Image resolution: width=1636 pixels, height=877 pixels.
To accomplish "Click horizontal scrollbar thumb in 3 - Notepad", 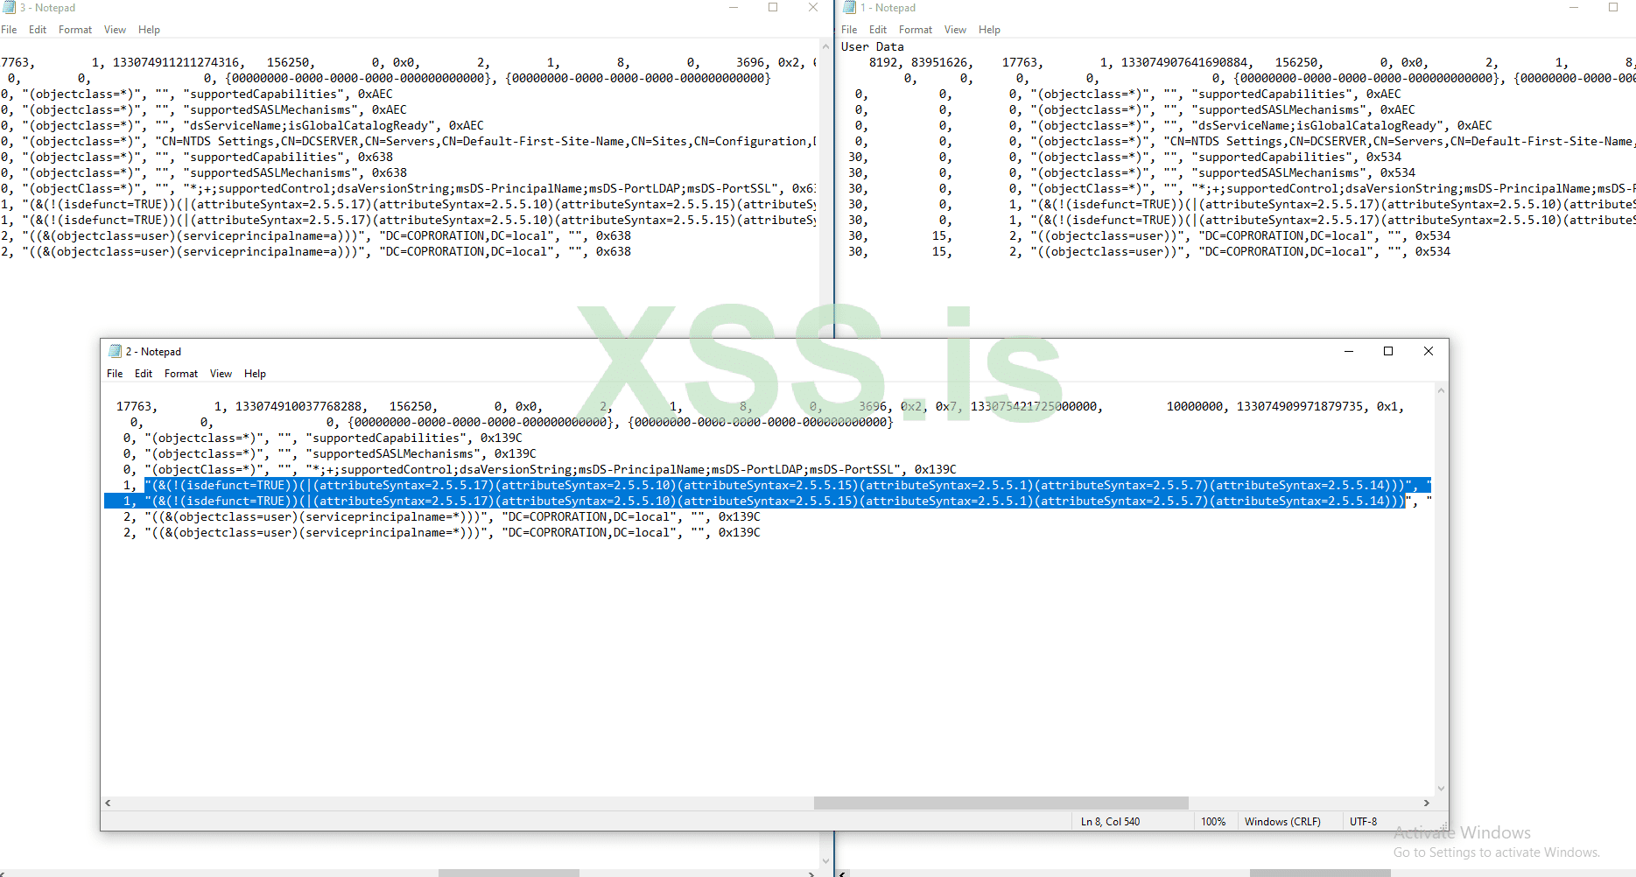I will point(509,873).
